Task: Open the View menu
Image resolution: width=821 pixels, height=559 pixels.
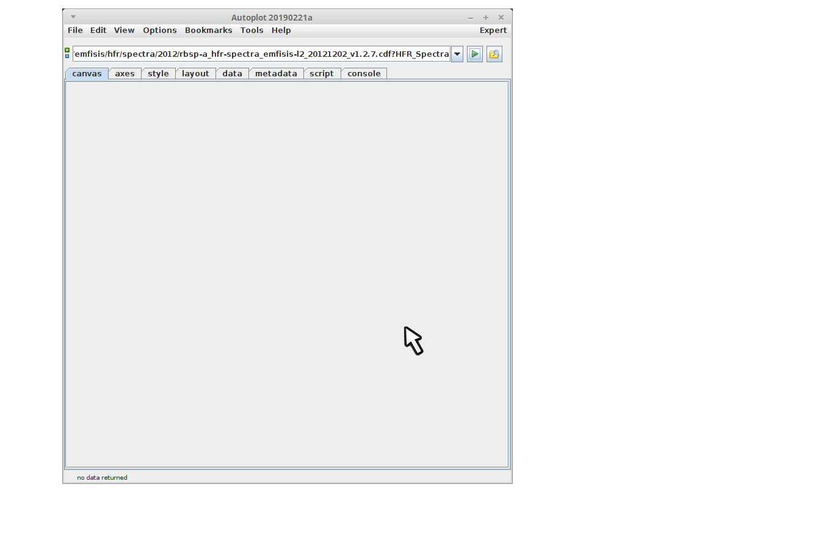Action: pyautogui.click(x=125, y=31)
